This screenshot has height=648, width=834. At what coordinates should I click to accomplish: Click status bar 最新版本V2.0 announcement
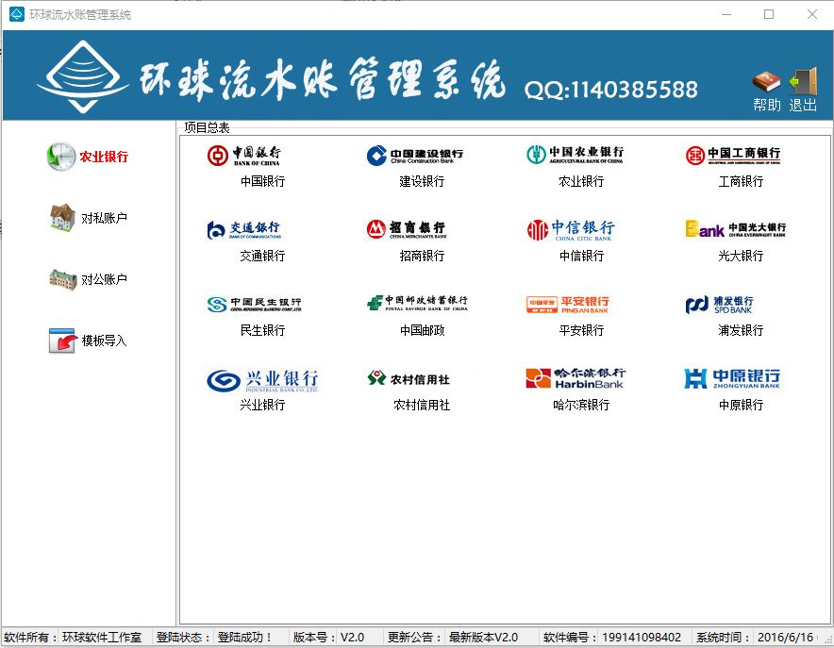[x=483, y=637]
